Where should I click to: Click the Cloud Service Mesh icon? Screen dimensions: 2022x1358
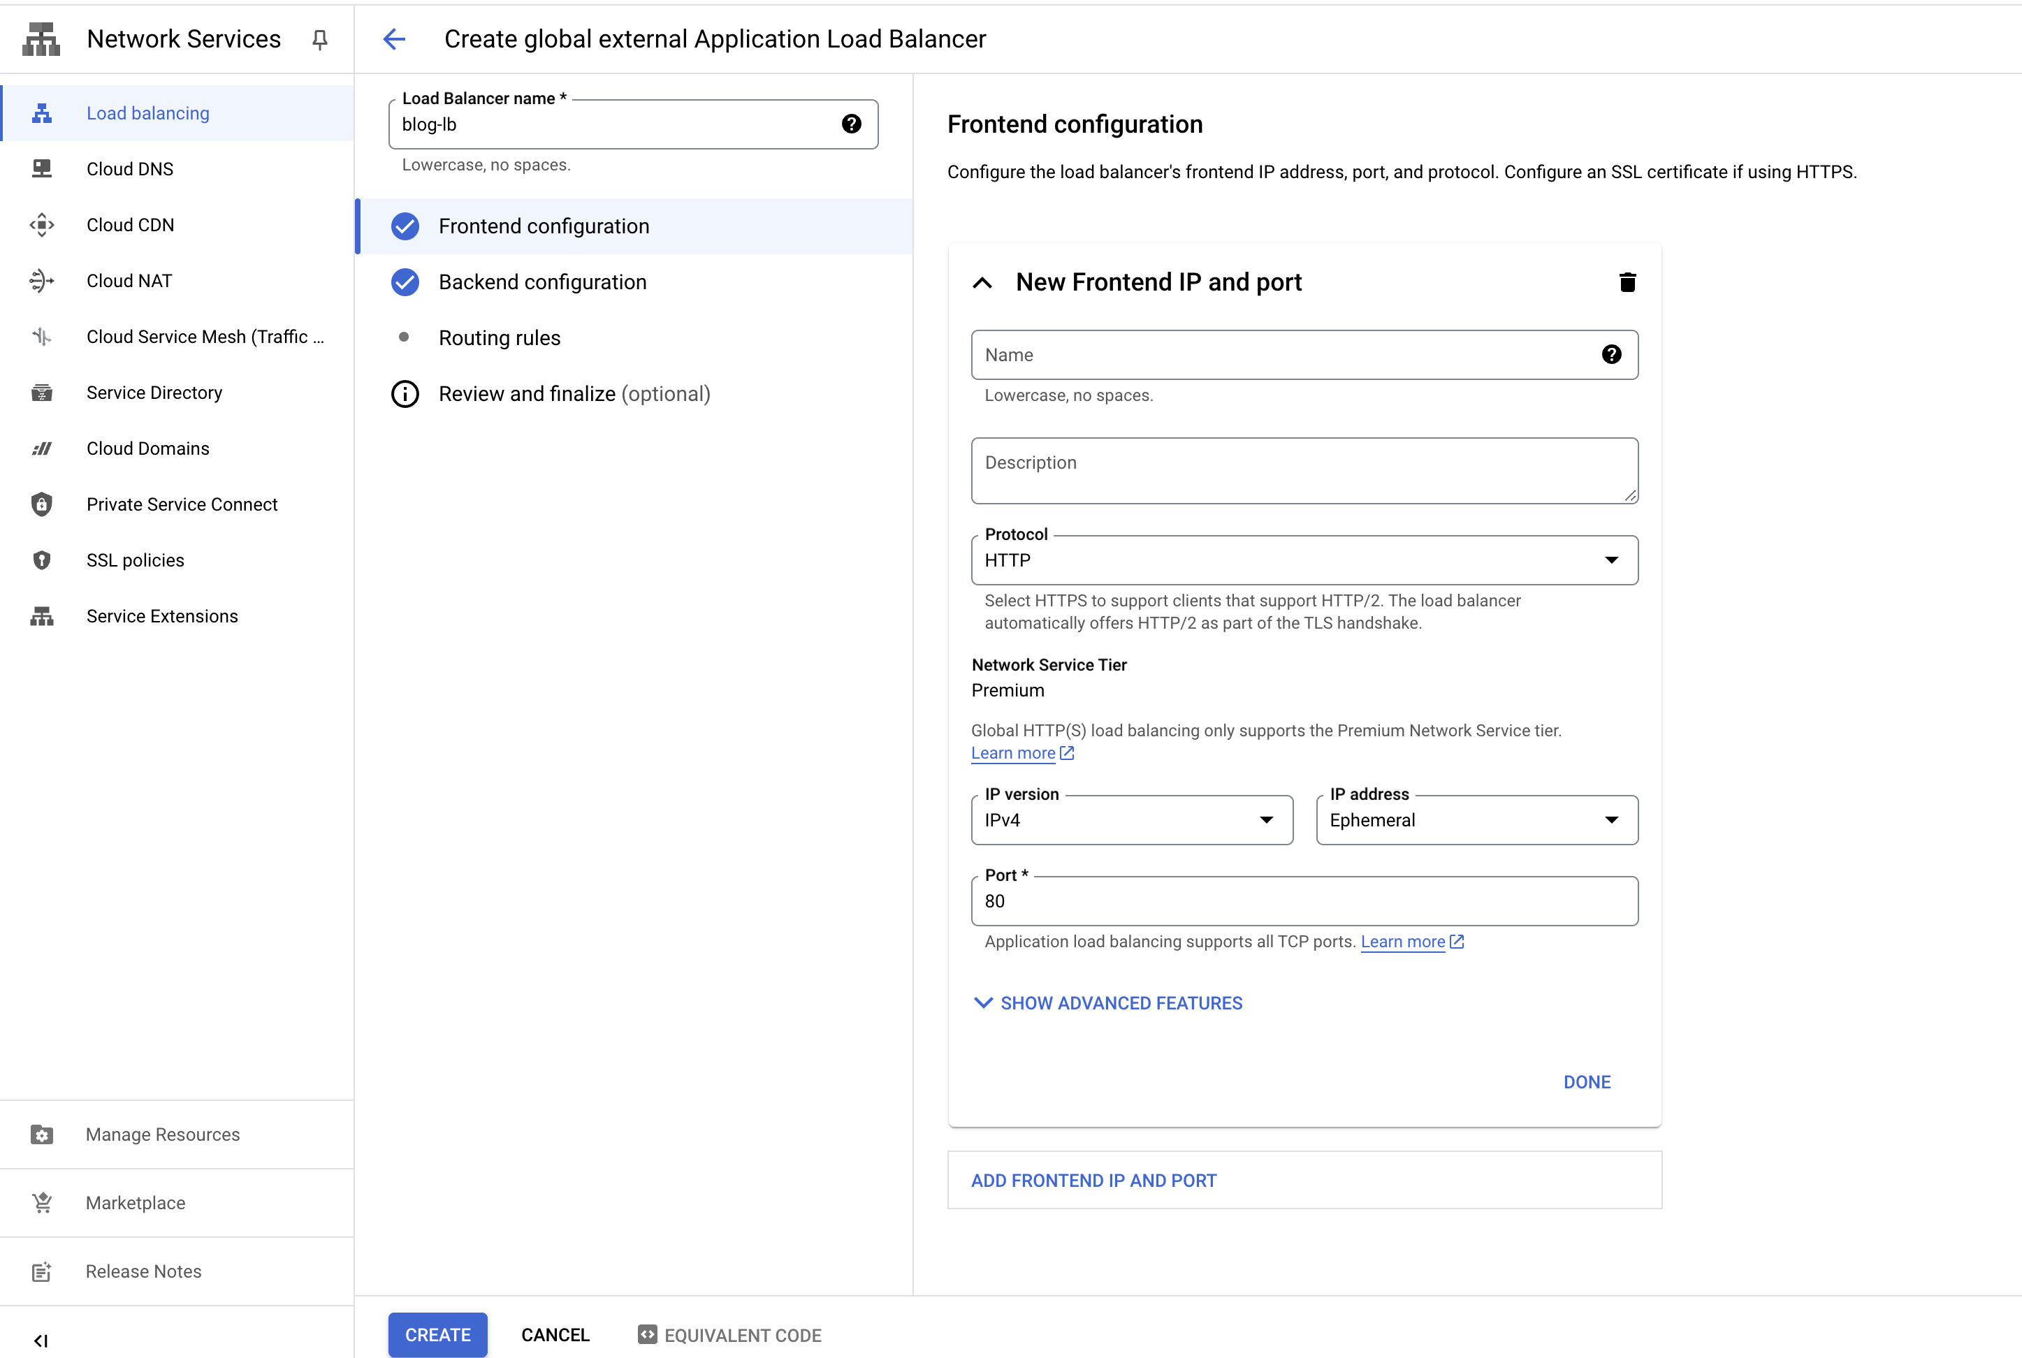pos(42,337)
